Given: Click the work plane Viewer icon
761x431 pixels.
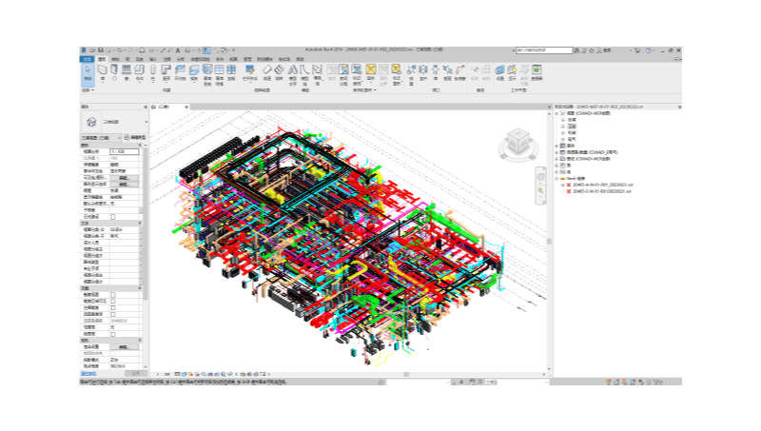Looking at the screenshot, I should (537, 71).
